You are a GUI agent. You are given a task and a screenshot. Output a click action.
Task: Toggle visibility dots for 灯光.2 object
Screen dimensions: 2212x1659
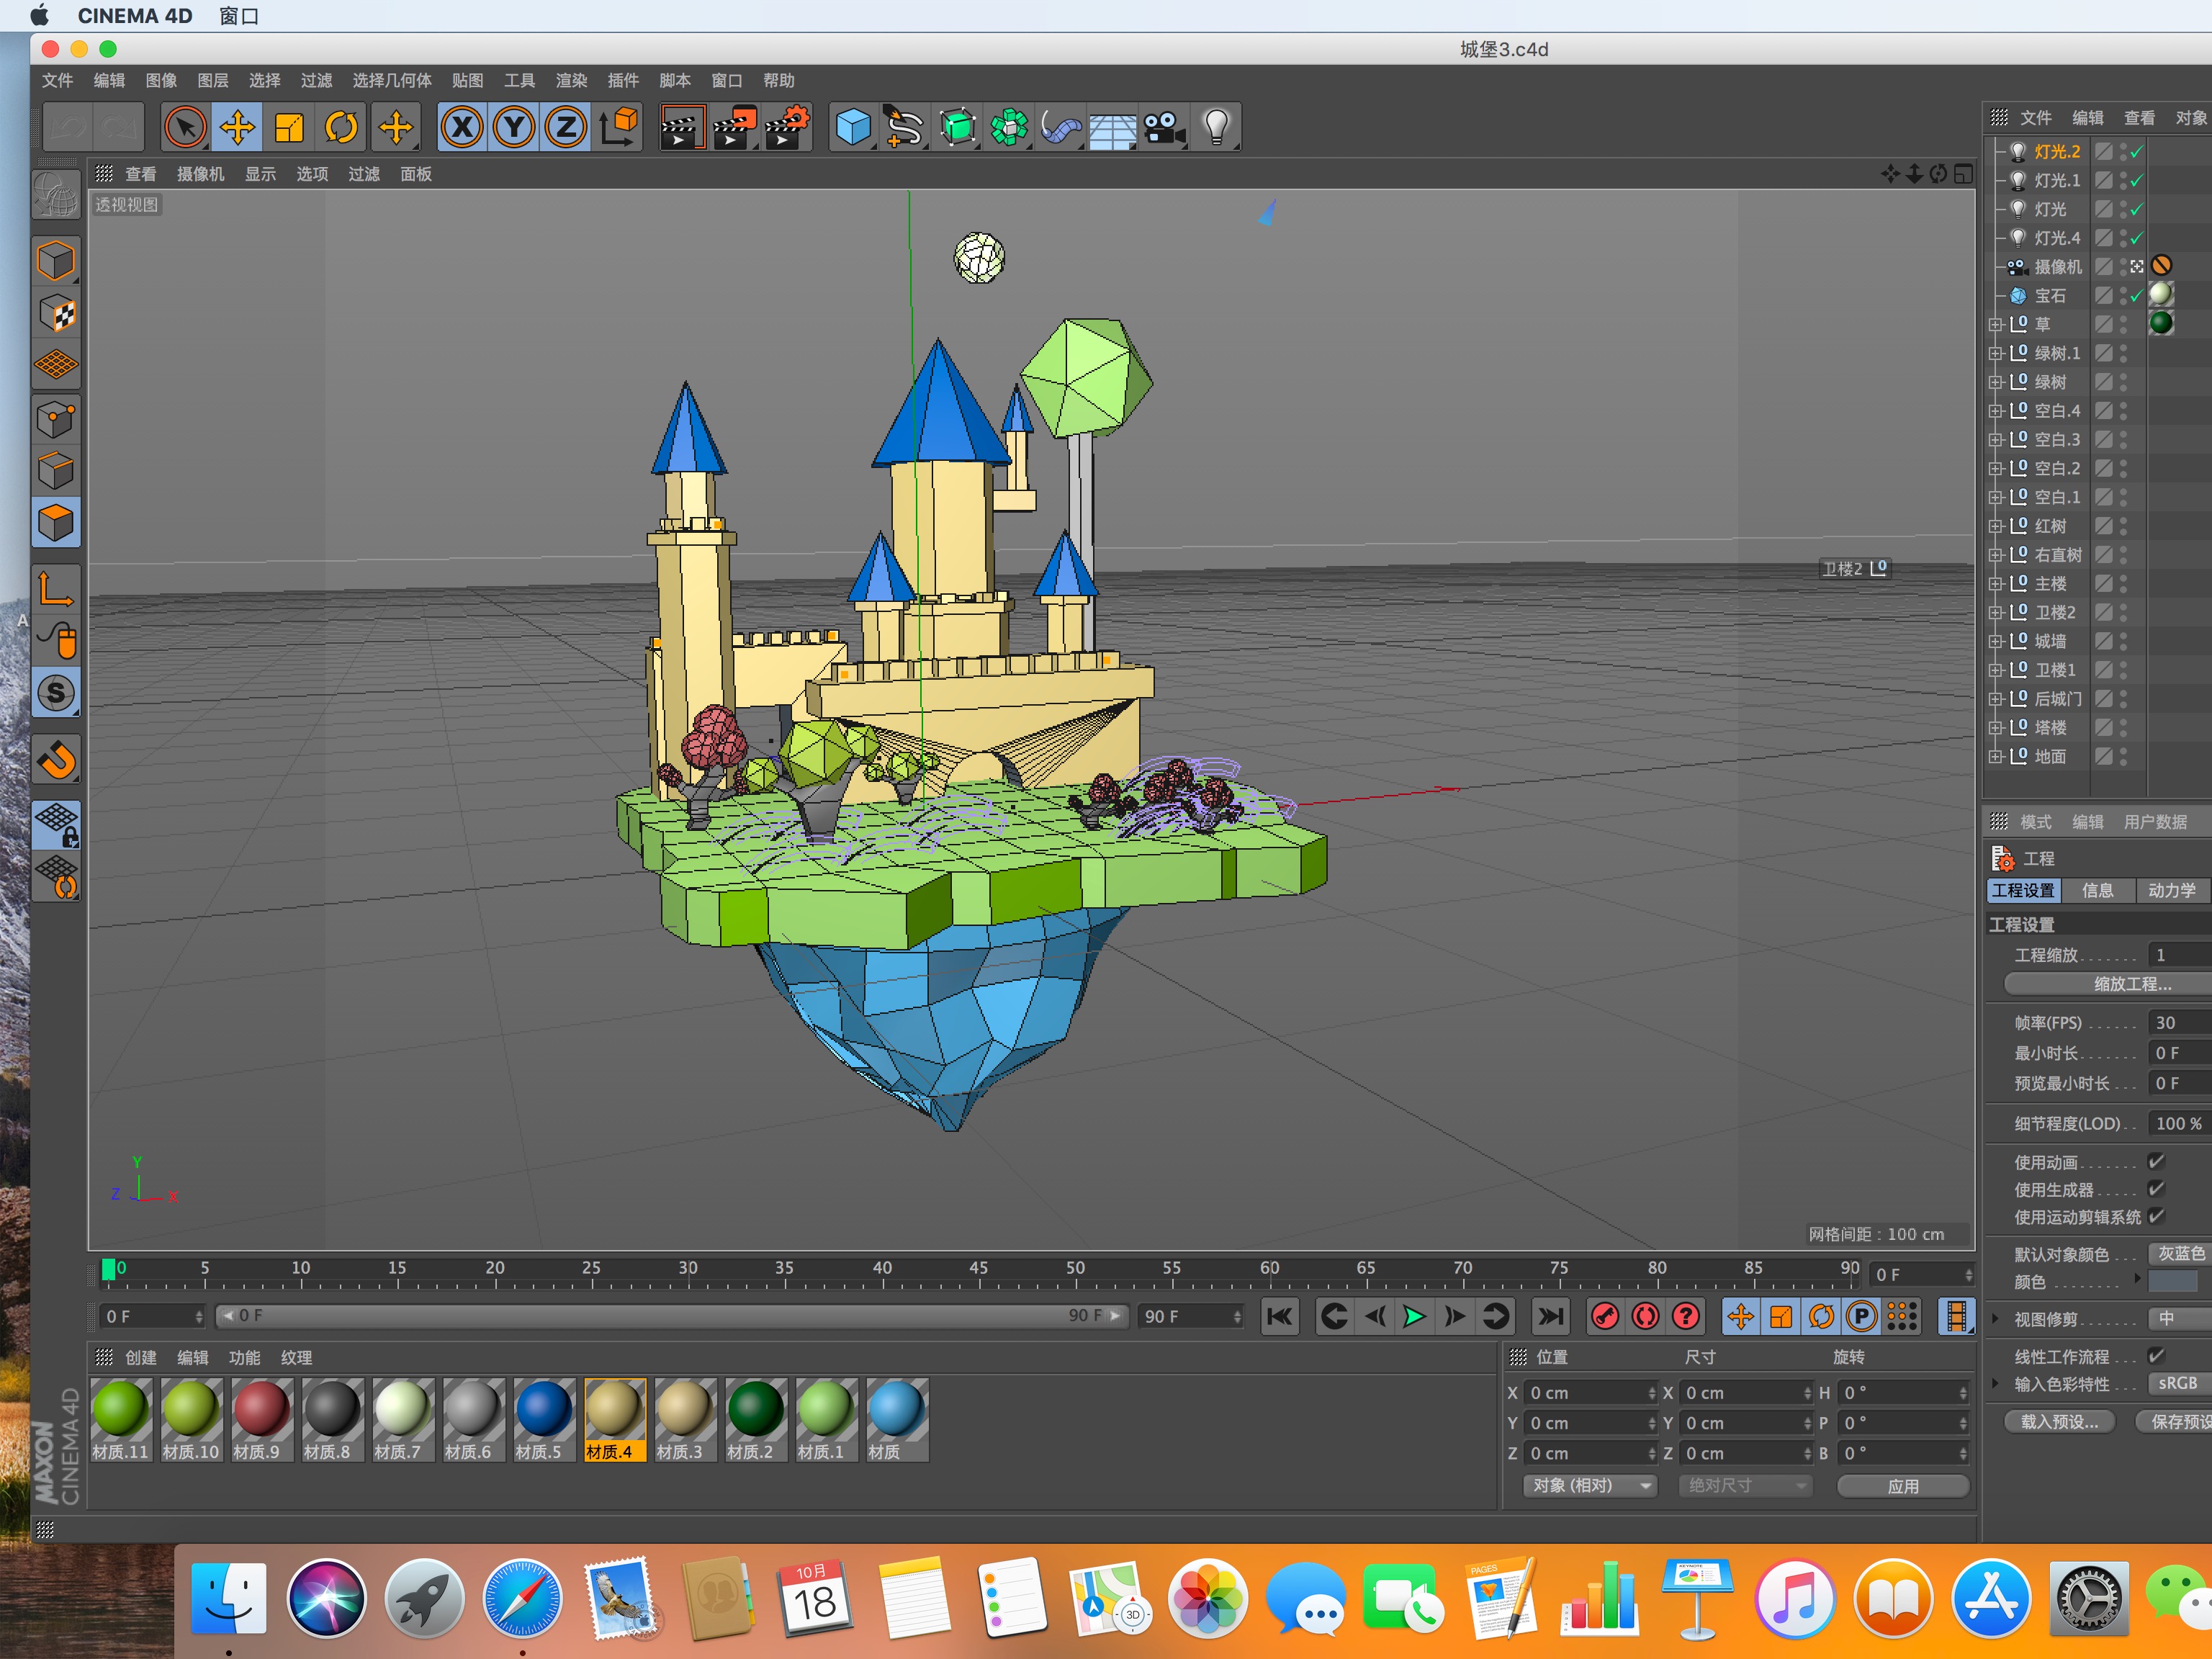2123,151
